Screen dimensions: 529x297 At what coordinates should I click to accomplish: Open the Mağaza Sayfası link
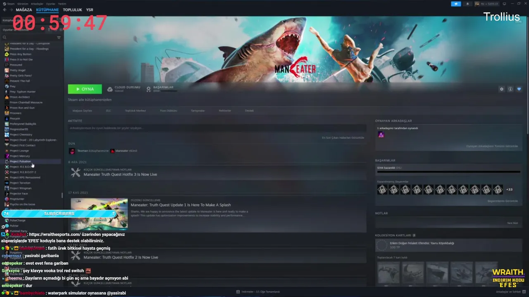point(82,111)
